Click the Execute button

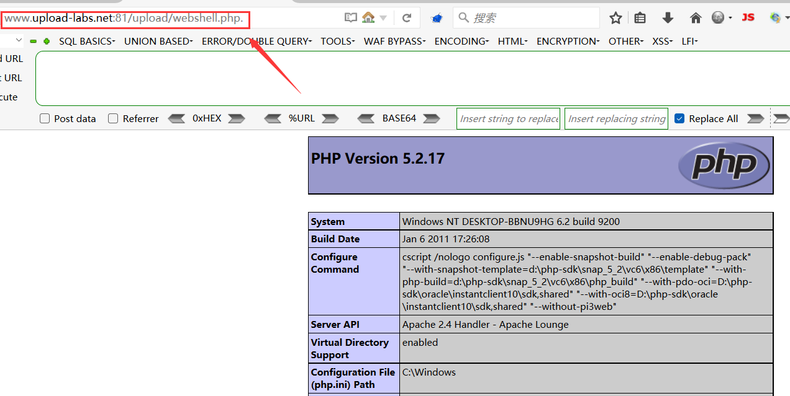[9, 97]
